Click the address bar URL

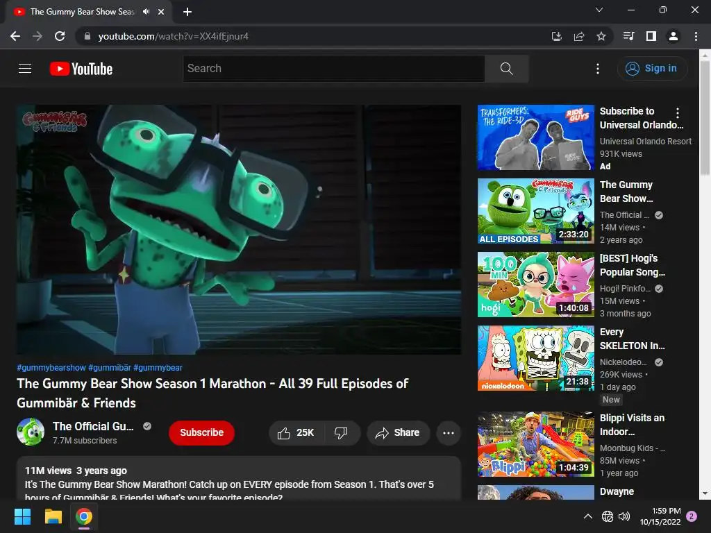point(173,36)
